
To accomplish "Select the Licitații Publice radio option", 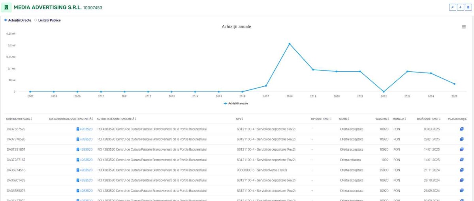I will coord(36,20).
